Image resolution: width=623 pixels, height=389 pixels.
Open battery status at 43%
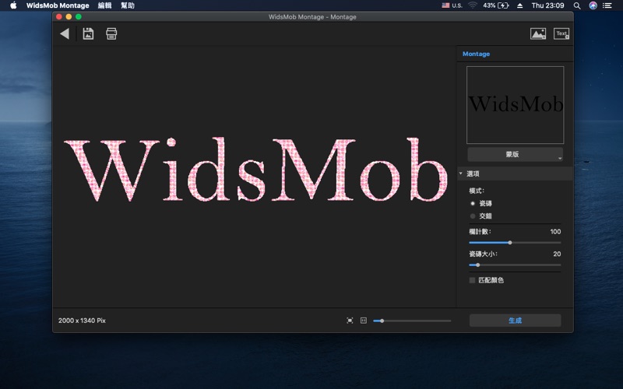point(496,5)
